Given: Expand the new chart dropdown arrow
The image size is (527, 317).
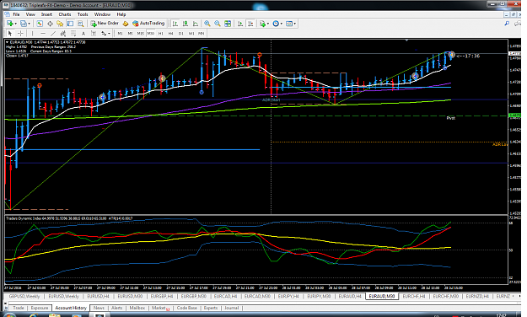Looking at the screenshot, I should (15, 24).
